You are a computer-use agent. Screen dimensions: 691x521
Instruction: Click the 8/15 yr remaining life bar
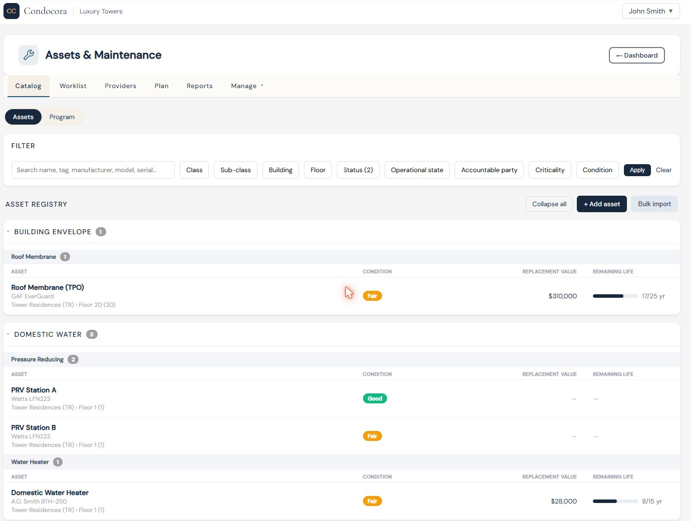615,501
